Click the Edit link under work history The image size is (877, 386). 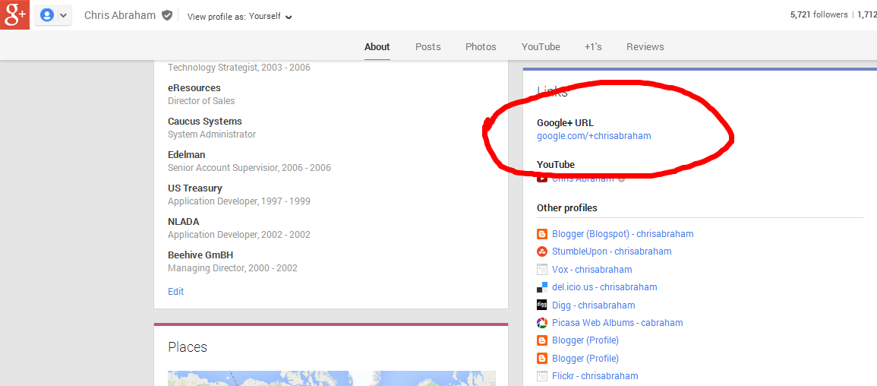pos(175,291)
